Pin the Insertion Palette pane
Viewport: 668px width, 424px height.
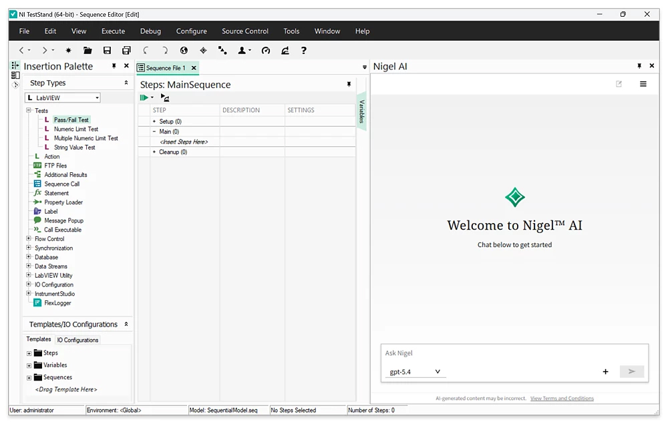click(114, 66)
